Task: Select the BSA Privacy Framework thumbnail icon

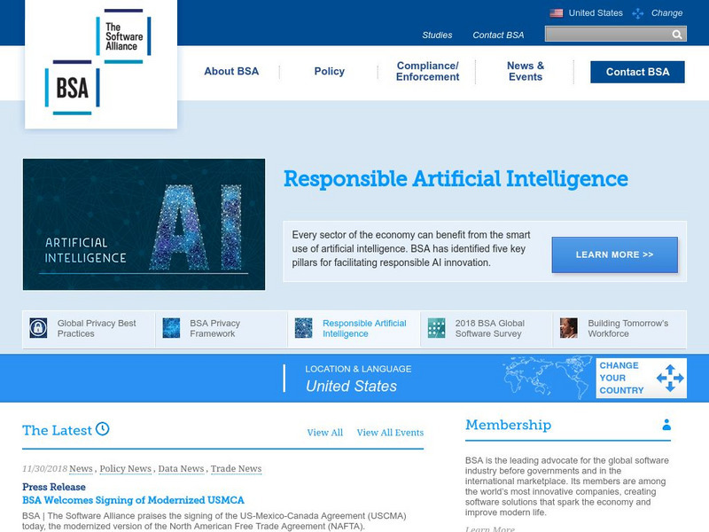Action: [x=171, y=325]
